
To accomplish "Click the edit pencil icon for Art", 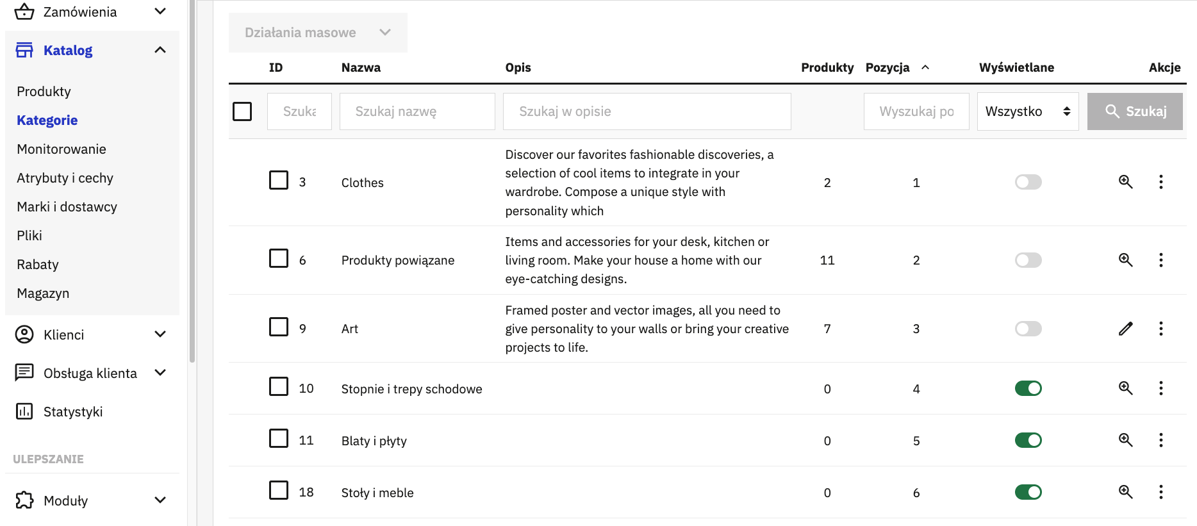I will [1125, 329].
